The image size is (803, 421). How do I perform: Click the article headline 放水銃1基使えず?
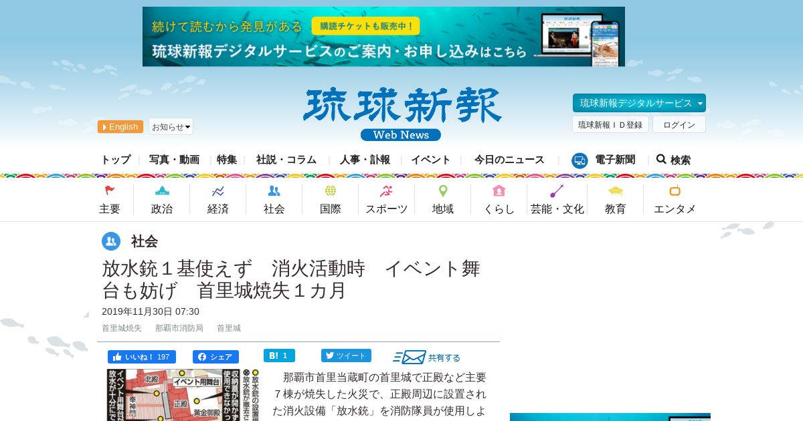pyautogui.click(x=291, y=280)
